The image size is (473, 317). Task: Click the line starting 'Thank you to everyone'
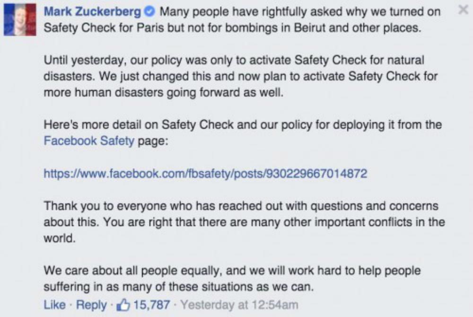coord(241,206)
